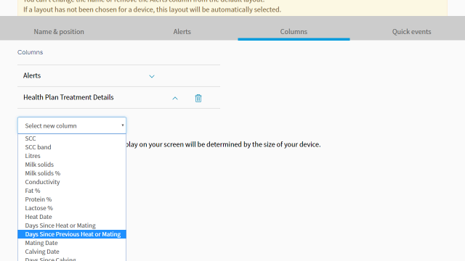This screenshot has height=261, width=465.
Task: Pick Milk solids % from the list
Action: (x=72, y=173)
